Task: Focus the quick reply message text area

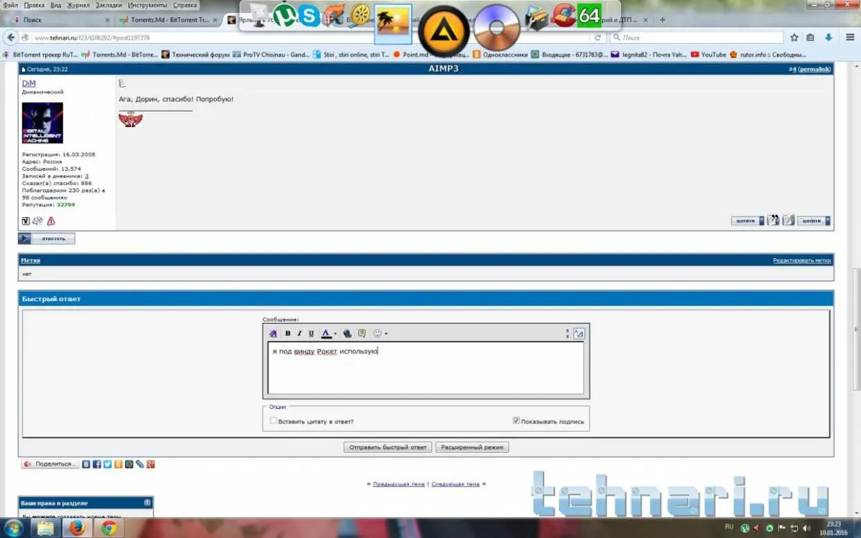Action: pos(426,368)
